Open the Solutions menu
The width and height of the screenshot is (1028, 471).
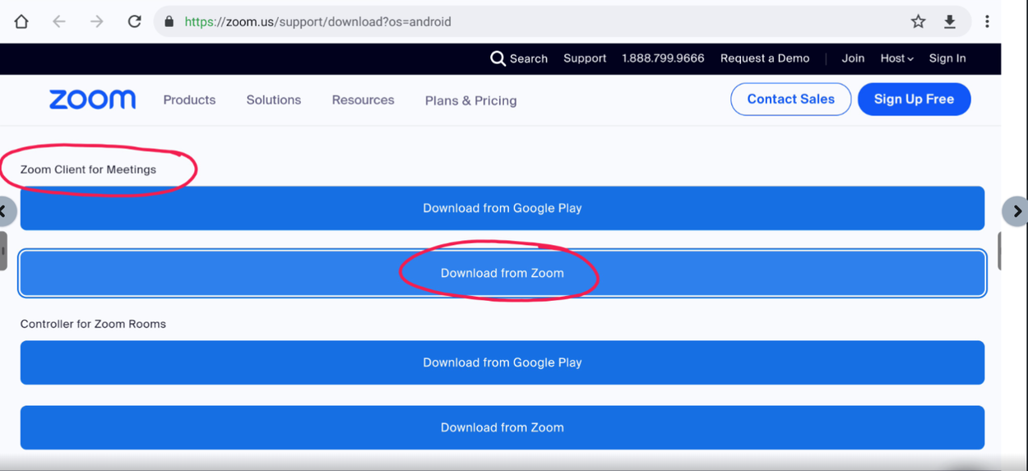(273, 99)
